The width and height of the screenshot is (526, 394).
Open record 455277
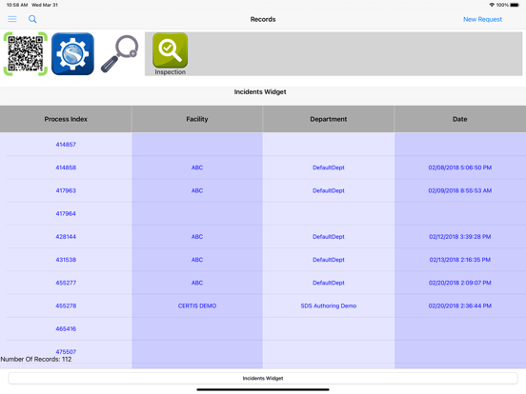pos(66,283)
